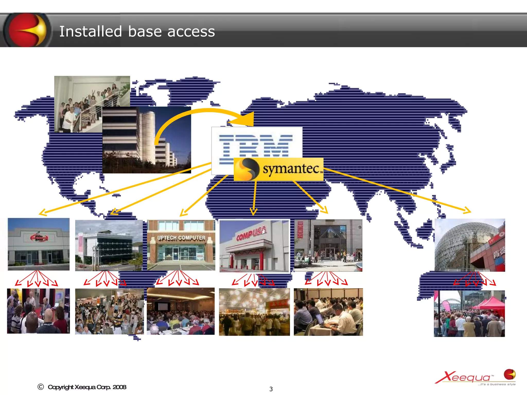Click the Copyright Xeequa Corp. 2008 text

(87, 387)
